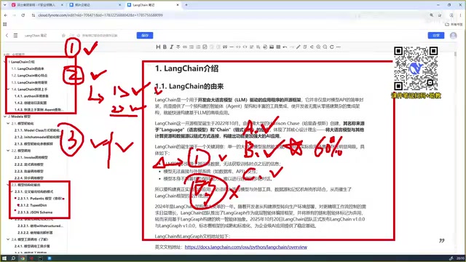Reload the browser page
The image size is (466, 262).
23,15
